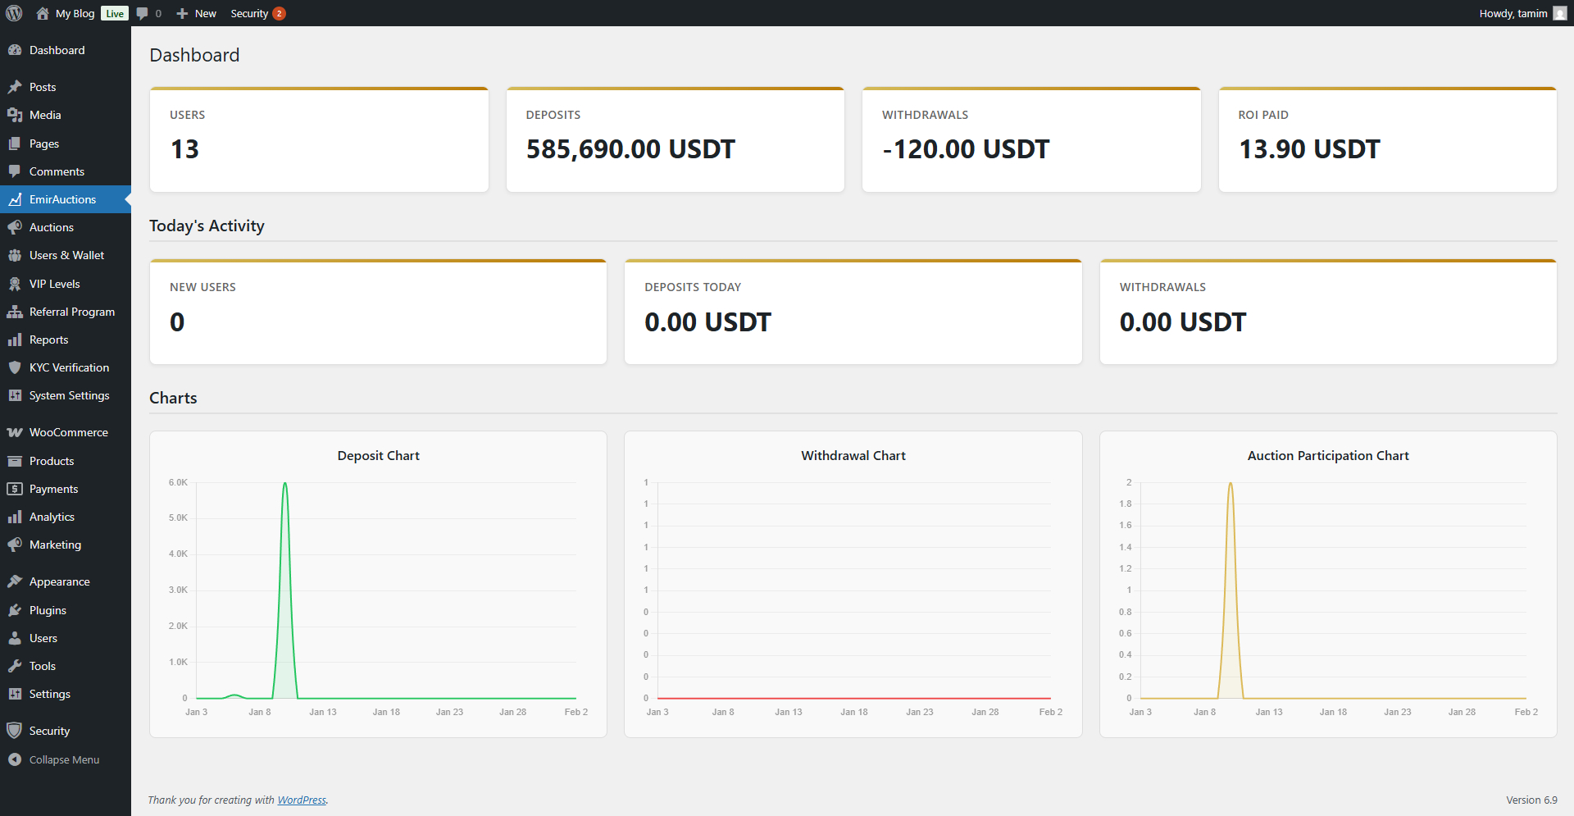Click the KYC Verification shield icon
1574x816 pixels.
pyautogui.click(x=15, y=367)
